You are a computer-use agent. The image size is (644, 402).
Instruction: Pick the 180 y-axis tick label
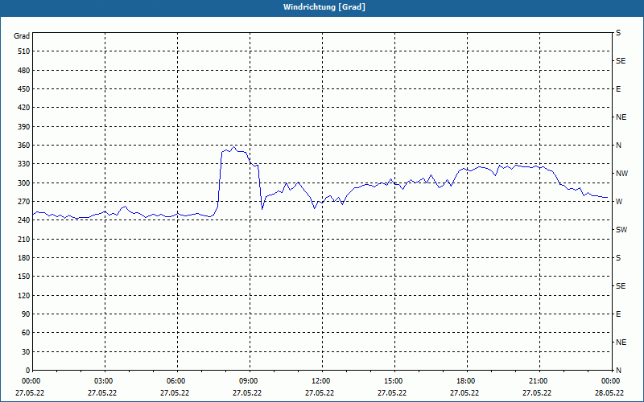tap(23, 258)
